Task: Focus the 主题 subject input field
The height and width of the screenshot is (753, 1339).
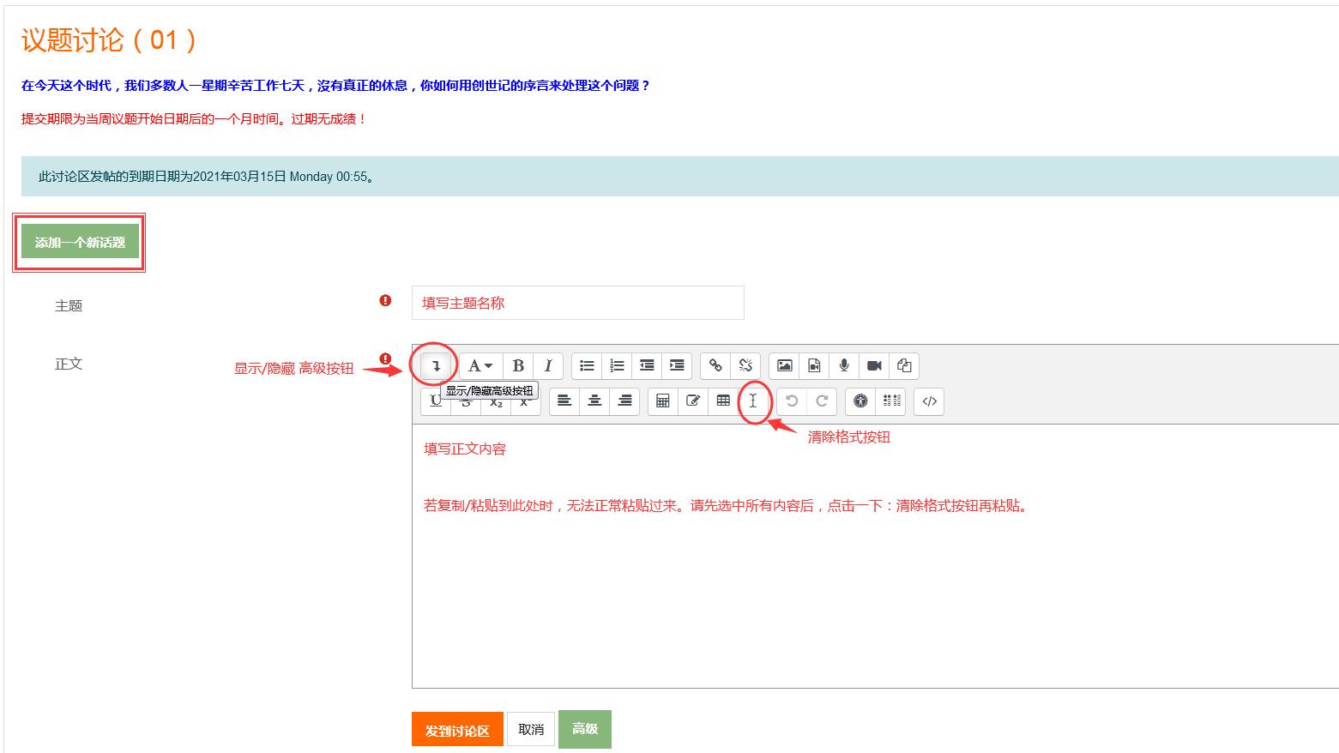Action: coord(578,303)
